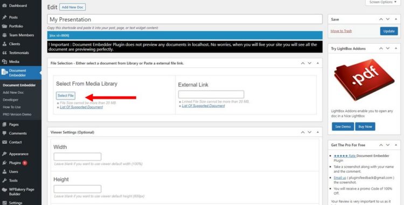Click the Move to Trash link

point(341,31)
